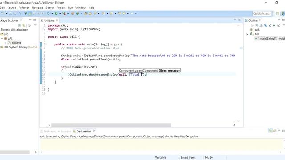Click the Run Last Tool icon
This screenshot has width=285, height=160.
point(64,13)
